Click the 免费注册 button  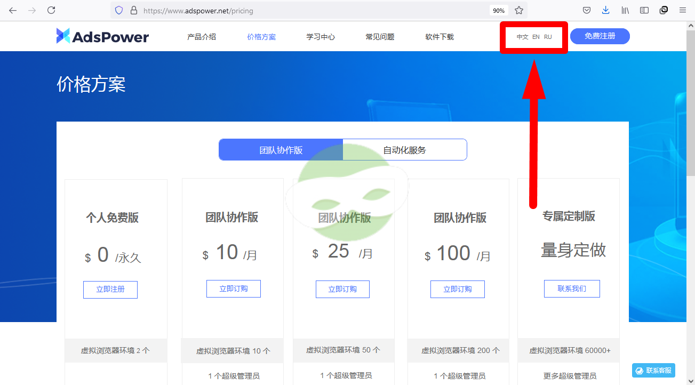pyautogui.click(x=600, y=36)
